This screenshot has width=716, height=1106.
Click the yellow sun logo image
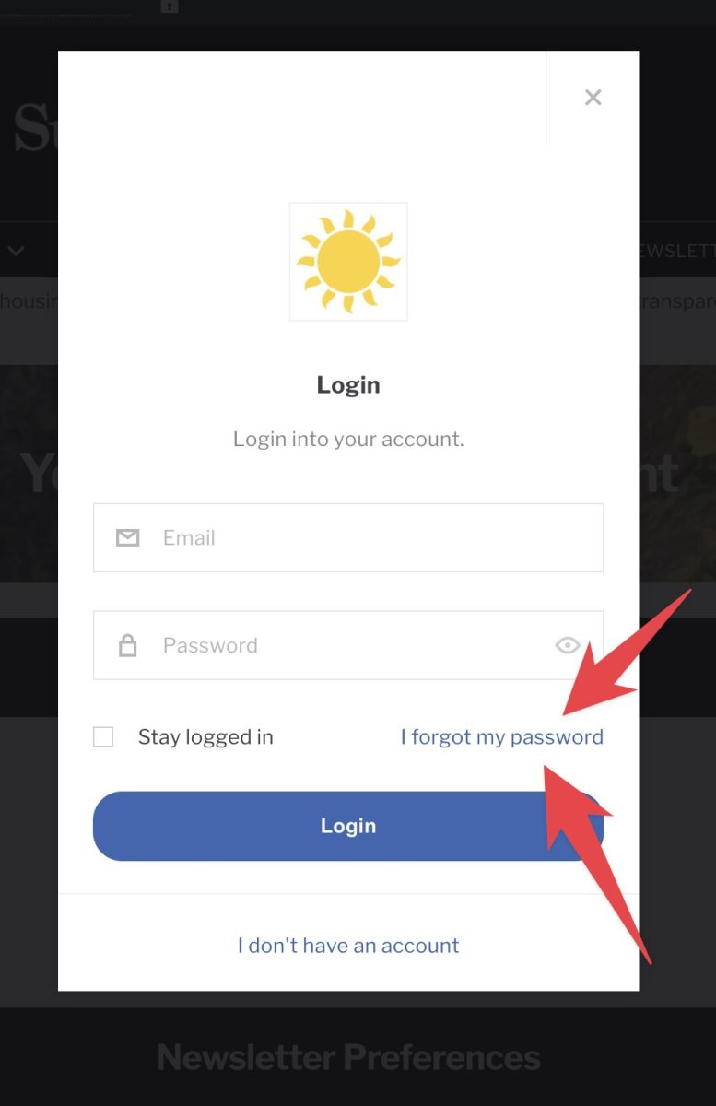point(348,262)
